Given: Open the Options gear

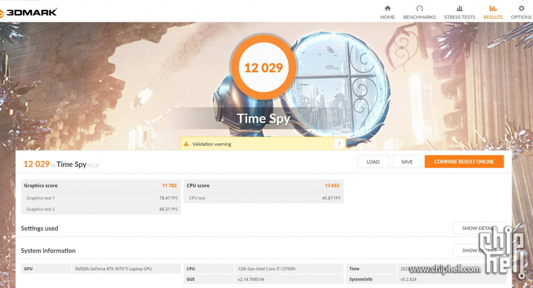Looking at the screenshot, I should 521,12.
